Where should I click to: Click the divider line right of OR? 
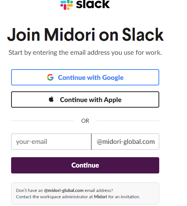128,121
